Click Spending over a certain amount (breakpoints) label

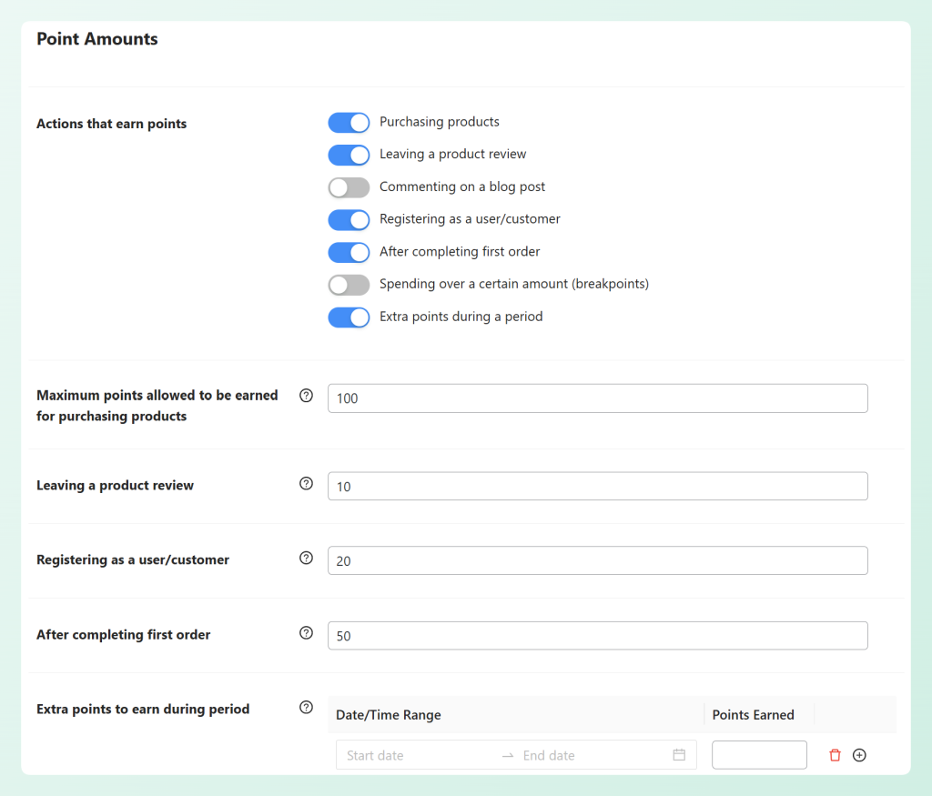click(514, 284)
